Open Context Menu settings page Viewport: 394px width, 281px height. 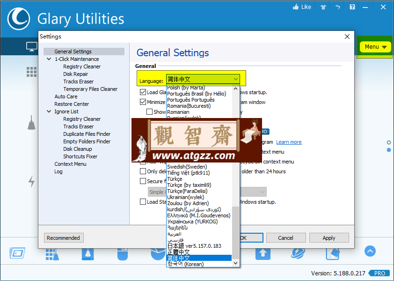click(70, 164)
